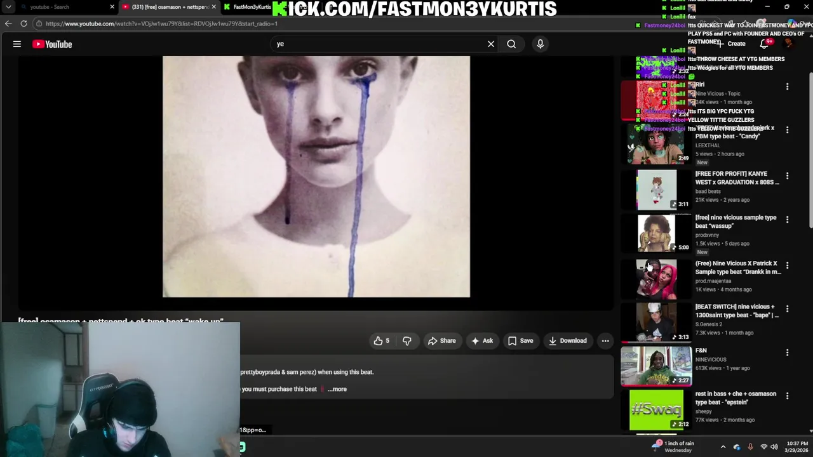
Task: Open options for KANYE WEST GRADUATION beat
Action: [x=787, y=176]
